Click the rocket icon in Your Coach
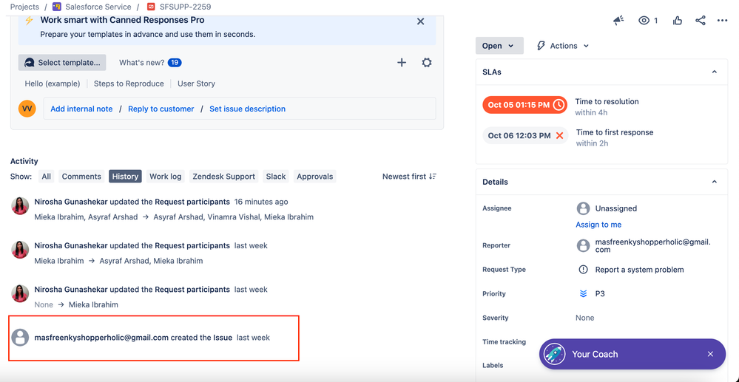 (x=554, y=354)
